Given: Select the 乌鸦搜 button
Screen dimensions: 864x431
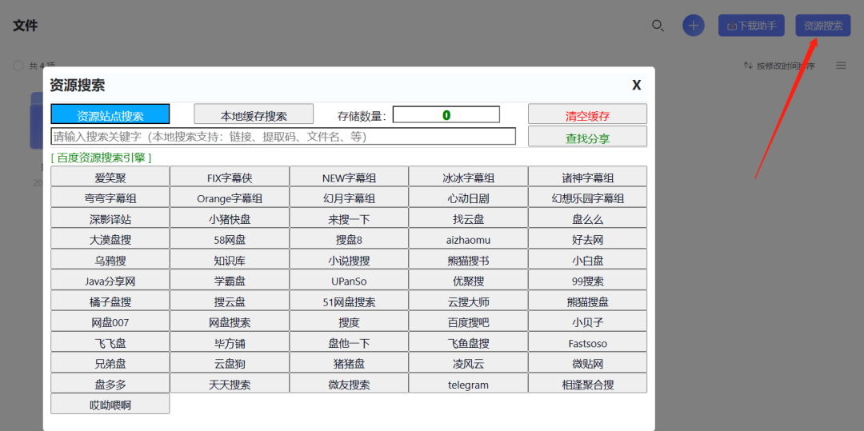Looking at the screenshot, I should point(110,259).
